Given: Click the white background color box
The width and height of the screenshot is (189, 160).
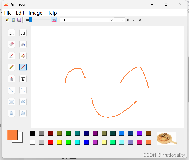Looking at the screenshot, I should click(x=20, y=140).
